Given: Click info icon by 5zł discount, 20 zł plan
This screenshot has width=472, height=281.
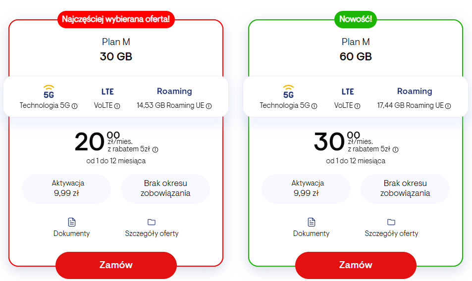Looking at the screenshot, I should (x=155, y=149).
